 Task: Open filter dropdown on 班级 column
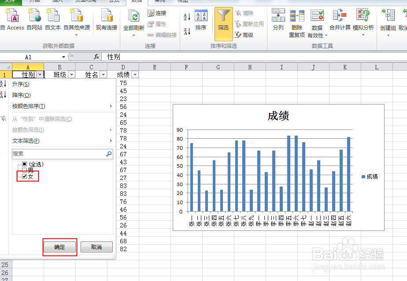click(x=72, y=75)
